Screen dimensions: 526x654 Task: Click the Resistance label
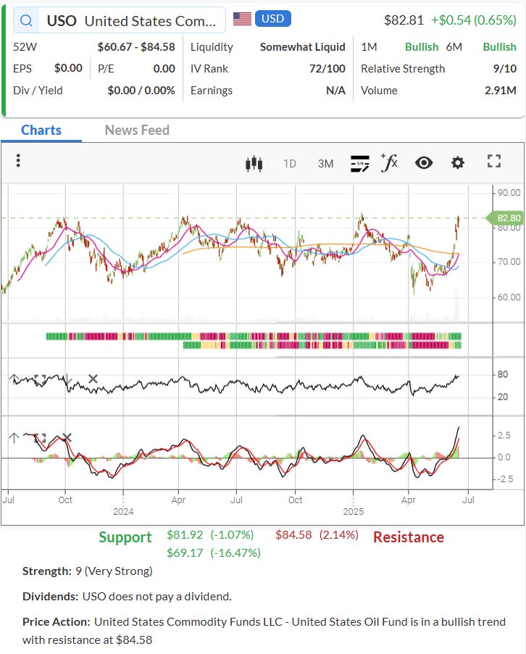(409, 537)
